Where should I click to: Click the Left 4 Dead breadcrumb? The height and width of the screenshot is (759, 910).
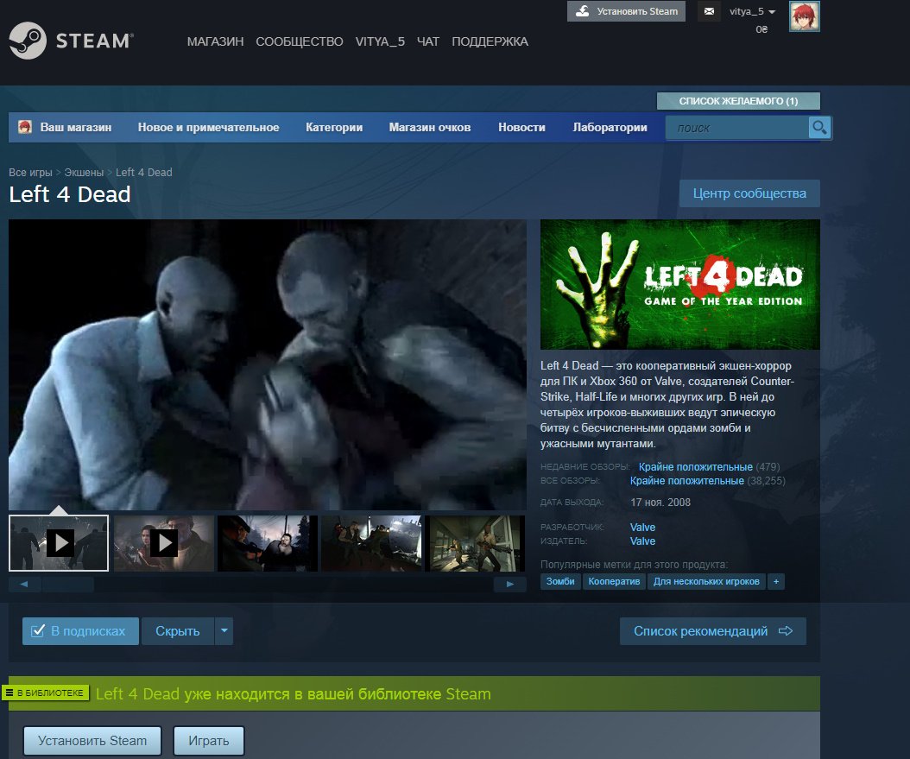click(144, 173)
